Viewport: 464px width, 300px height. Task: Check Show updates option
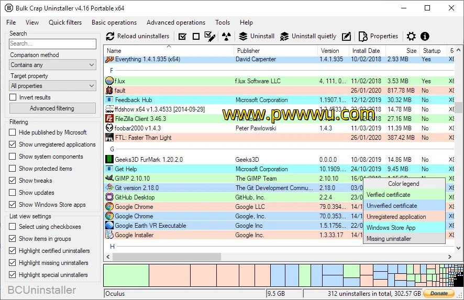coord(13,193)
